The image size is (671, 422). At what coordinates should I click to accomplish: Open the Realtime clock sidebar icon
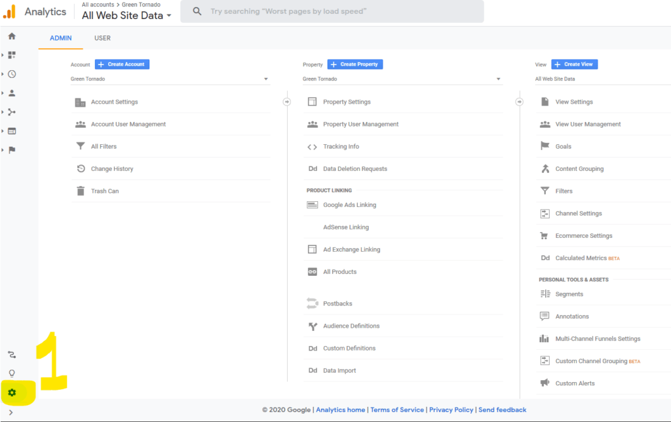(12, 74)
